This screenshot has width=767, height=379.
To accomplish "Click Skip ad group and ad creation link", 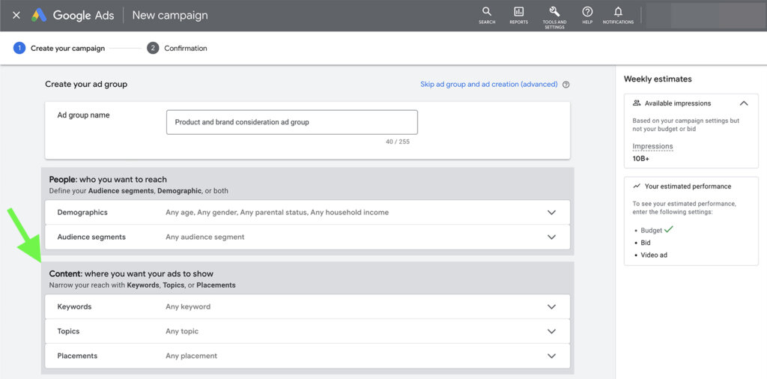I will (x=488, y=84).
